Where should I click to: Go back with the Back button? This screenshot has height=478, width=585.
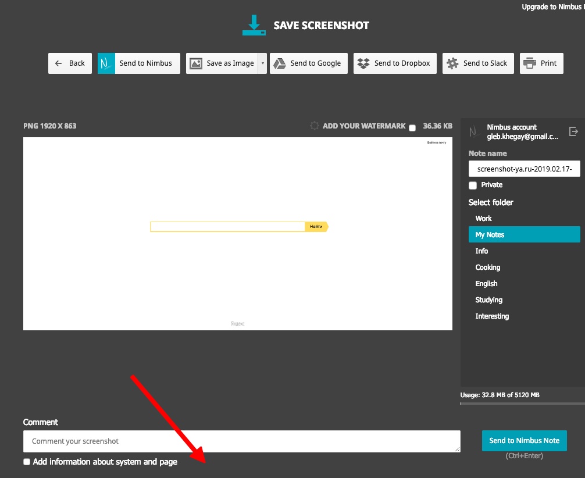click(70, 63)
